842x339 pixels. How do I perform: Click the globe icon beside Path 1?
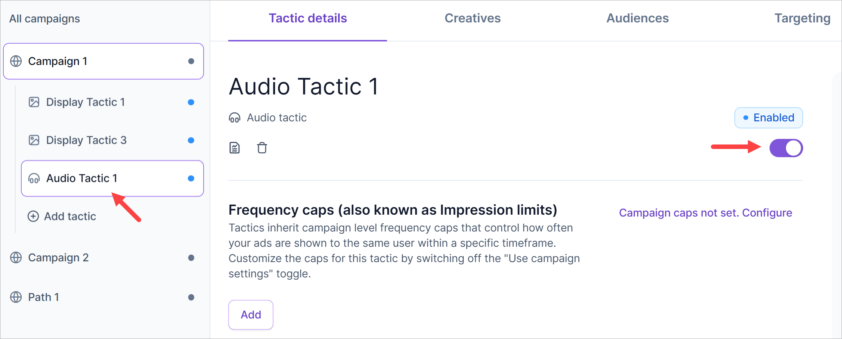(x=16, y=297)
